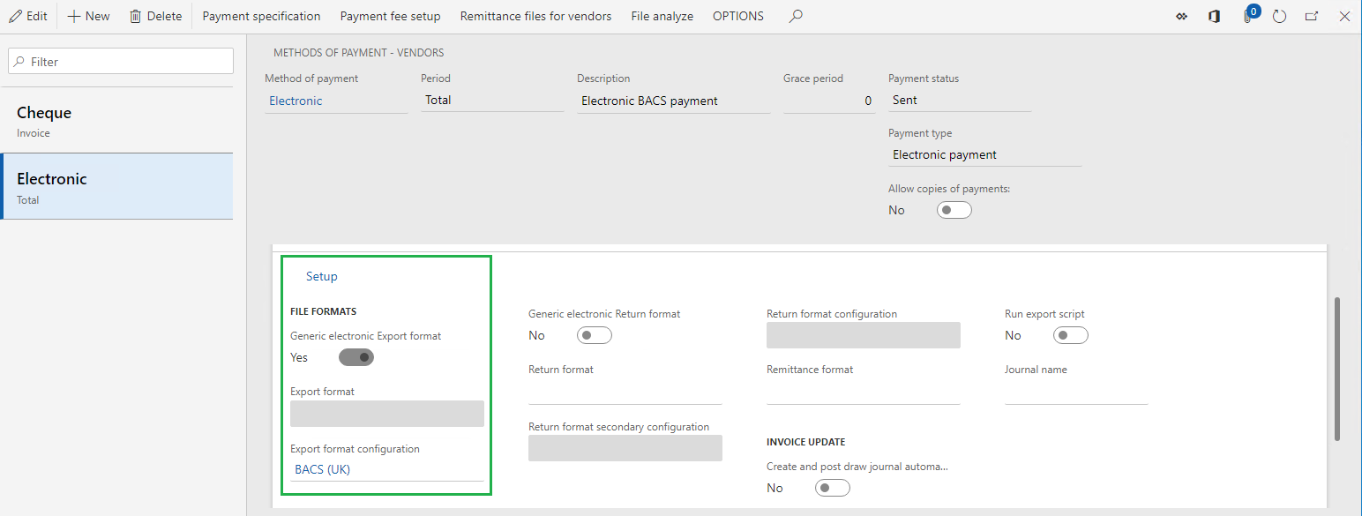
Task: Open Payment fee setup
Action: [390, 16]
